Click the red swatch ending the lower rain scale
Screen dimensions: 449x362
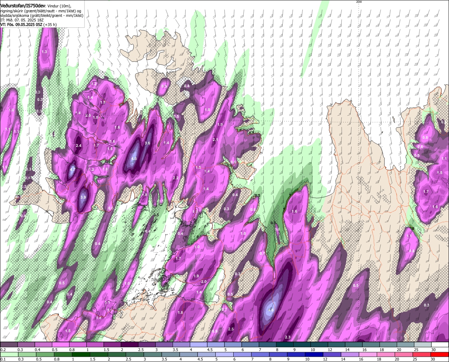tap(440, 355)
